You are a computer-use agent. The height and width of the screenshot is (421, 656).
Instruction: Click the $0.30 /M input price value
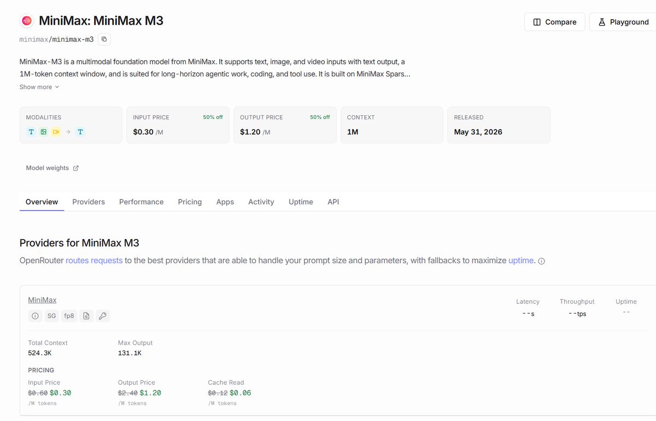148,132
